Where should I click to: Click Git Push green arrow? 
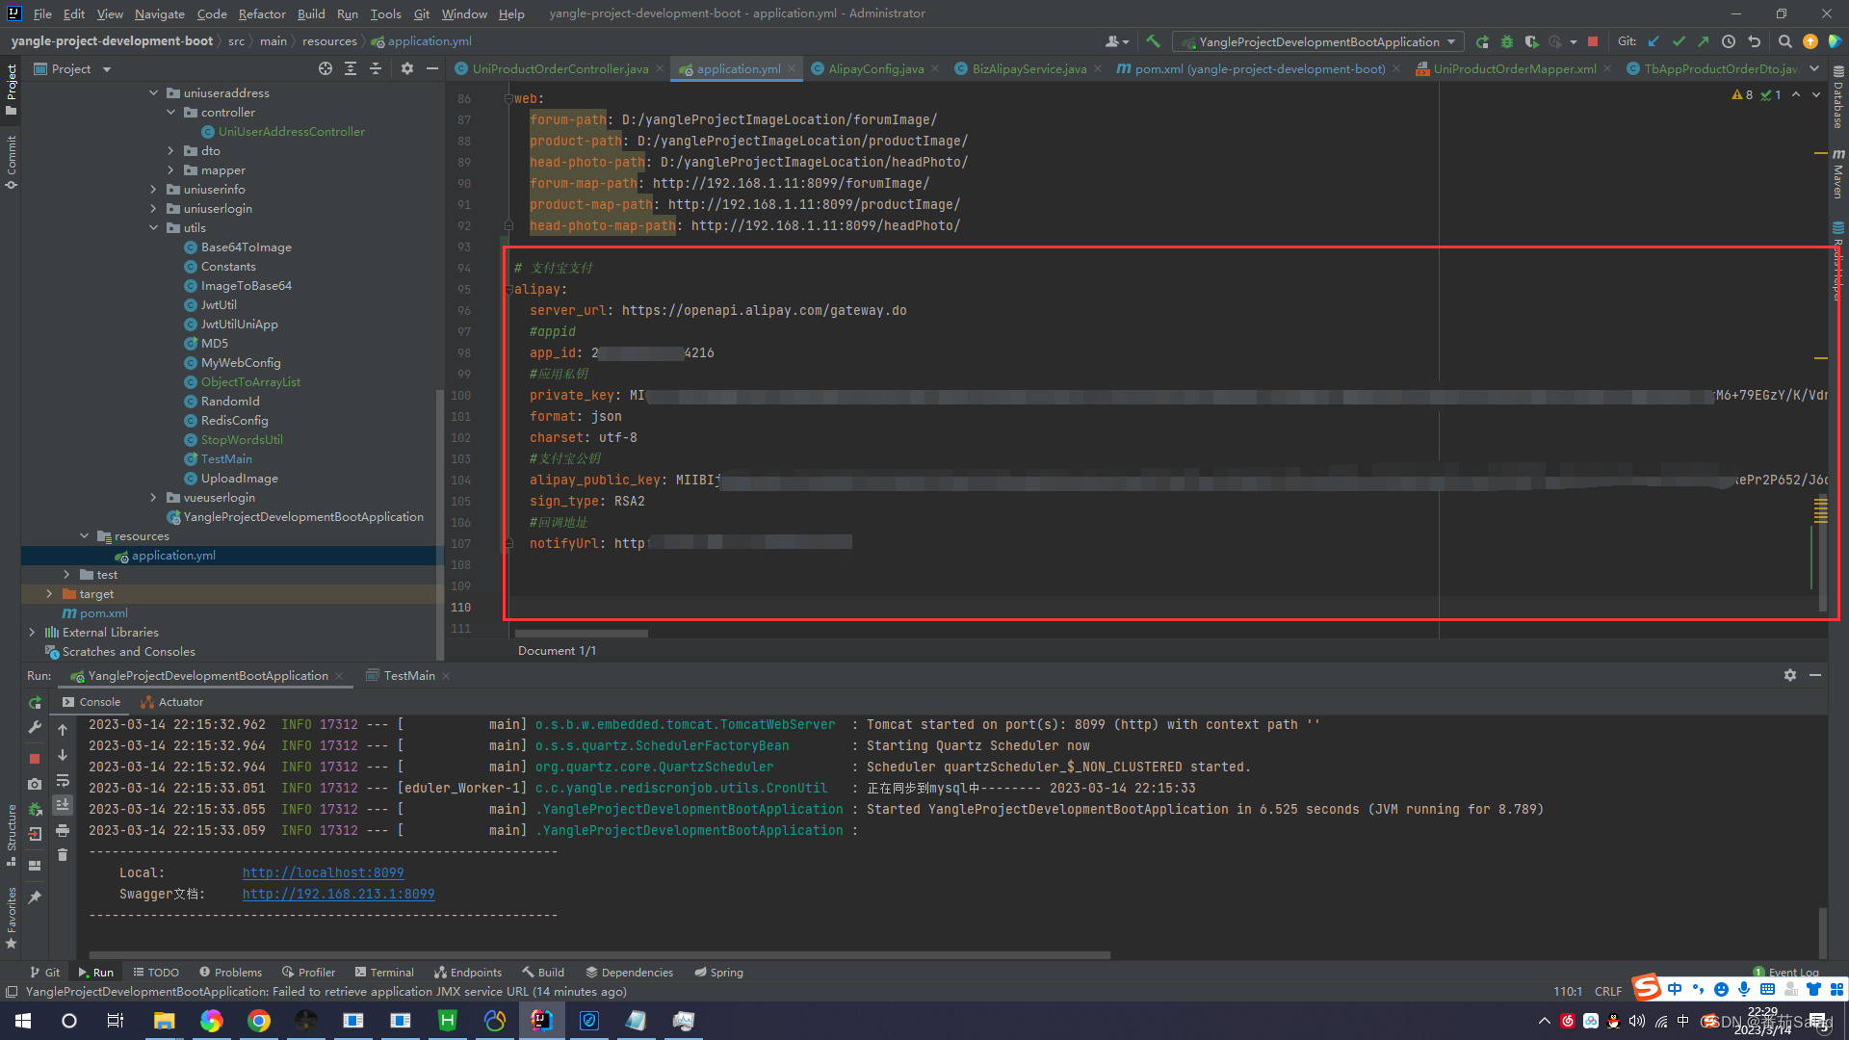tap(1704, 41)
